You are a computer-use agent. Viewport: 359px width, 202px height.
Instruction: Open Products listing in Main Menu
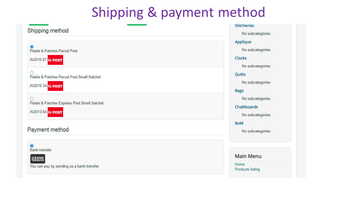coord(247,169)
